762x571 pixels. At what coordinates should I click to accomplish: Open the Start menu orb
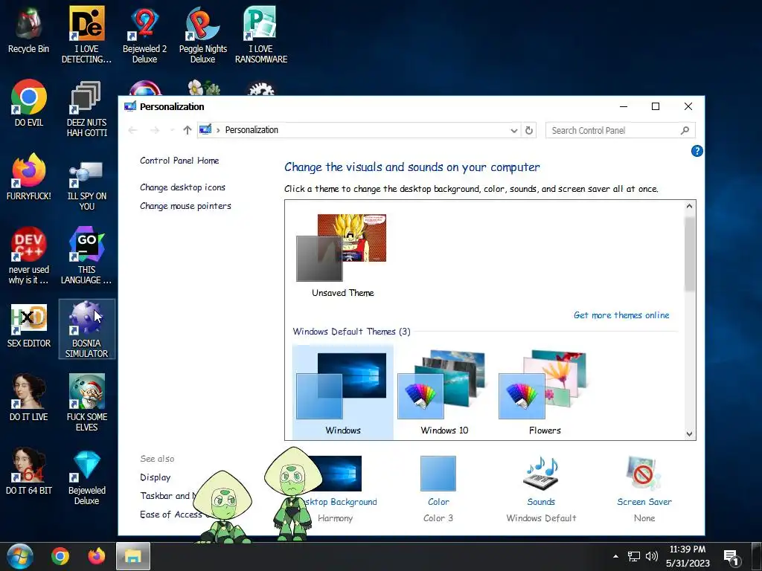20,556
